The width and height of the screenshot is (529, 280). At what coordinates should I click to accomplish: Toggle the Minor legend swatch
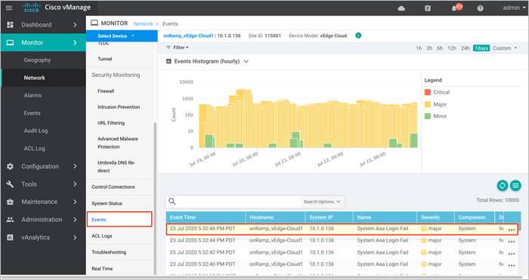[x=428, y=116]
